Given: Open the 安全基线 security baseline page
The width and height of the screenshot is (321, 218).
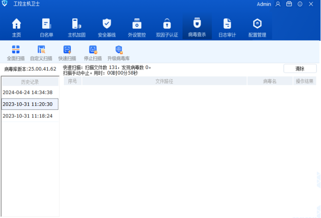Looking at the screenshot, I should pos(107,27).
